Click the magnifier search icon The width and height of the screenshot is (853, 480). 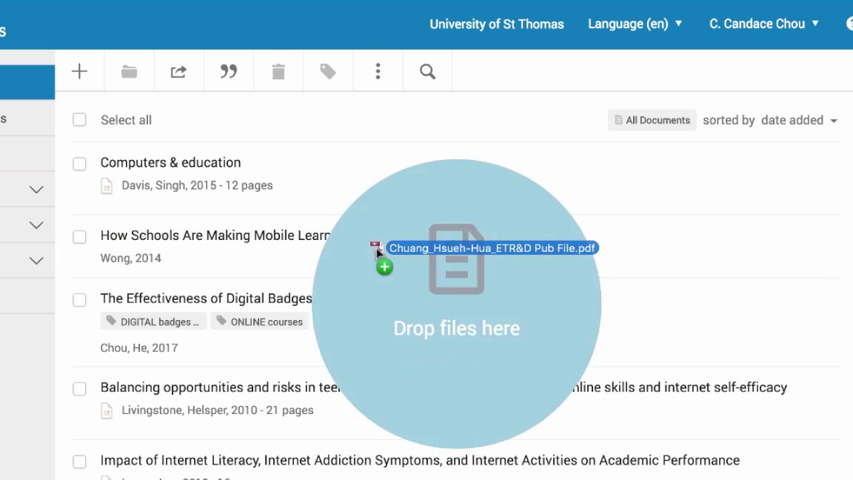pos(428,71)
